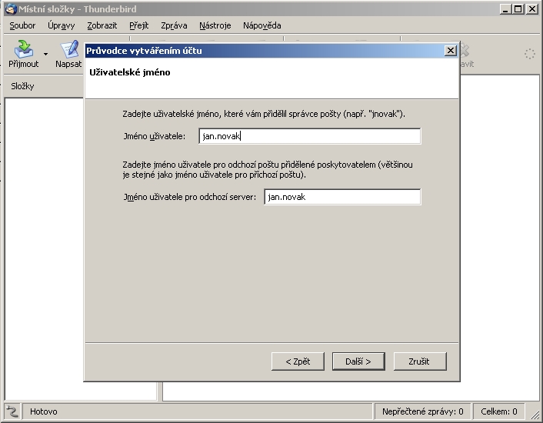The width and height of the screenshot is (543, 423).
Task: Open the Přejít menu
Action: coord(138,25)
